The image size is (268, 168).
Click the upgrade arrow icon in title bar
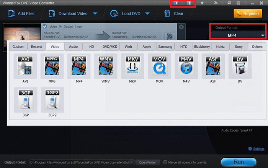tap(202, 3)
